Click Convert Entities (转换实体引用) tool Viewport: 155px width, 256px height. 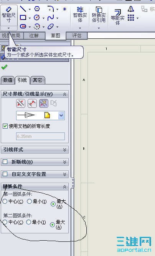pyautogui.click(x=99, y=15)
